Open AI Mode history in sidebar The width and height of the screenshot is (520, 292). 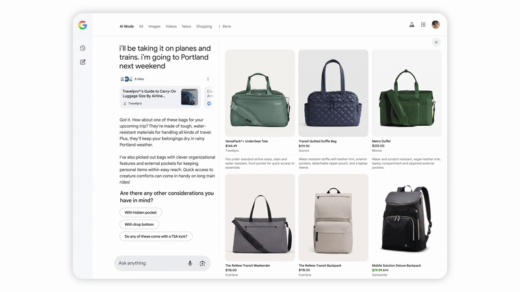[x=83, y=48]
